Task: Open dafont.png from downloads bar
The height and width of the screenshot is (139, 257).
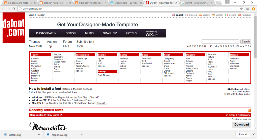Action: click(15, 135)
